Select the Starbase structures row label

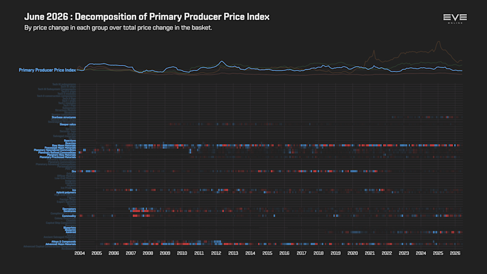(64, 118)
